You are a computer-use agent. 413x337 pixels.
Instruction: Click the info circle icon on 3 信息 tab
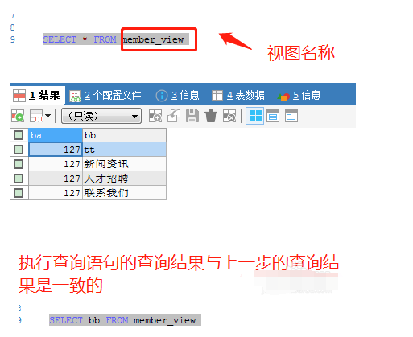pyautogui.click(x=162, y=96)
